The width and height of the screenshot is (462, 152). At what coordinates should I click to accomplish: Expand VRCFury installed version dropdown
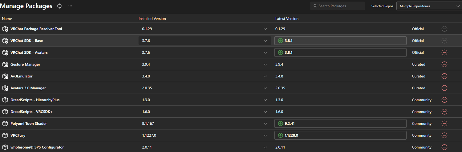point(265,135)
